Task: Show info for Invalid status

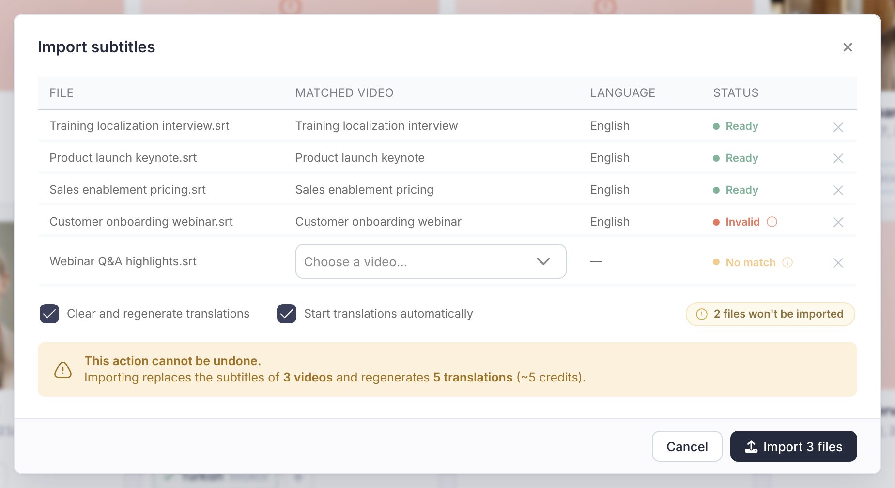Action: coord(772,222)
